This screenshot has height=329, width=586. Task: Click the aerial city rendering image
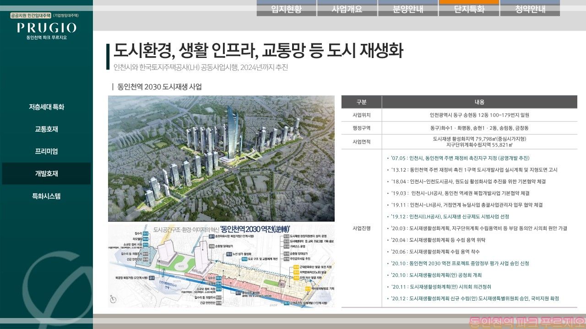pyautogui.click(x=221, y=159)
